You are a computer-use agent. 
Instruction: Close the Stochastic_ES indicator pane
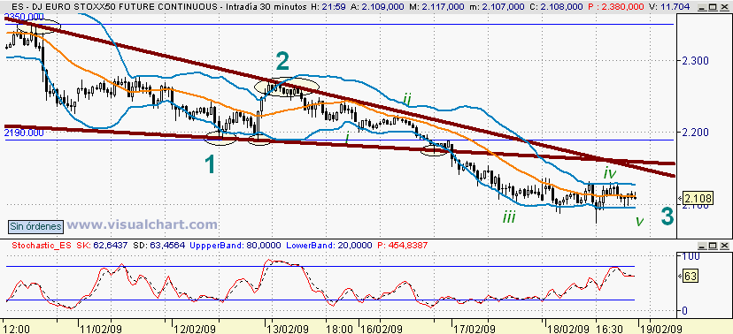point(724,246)
